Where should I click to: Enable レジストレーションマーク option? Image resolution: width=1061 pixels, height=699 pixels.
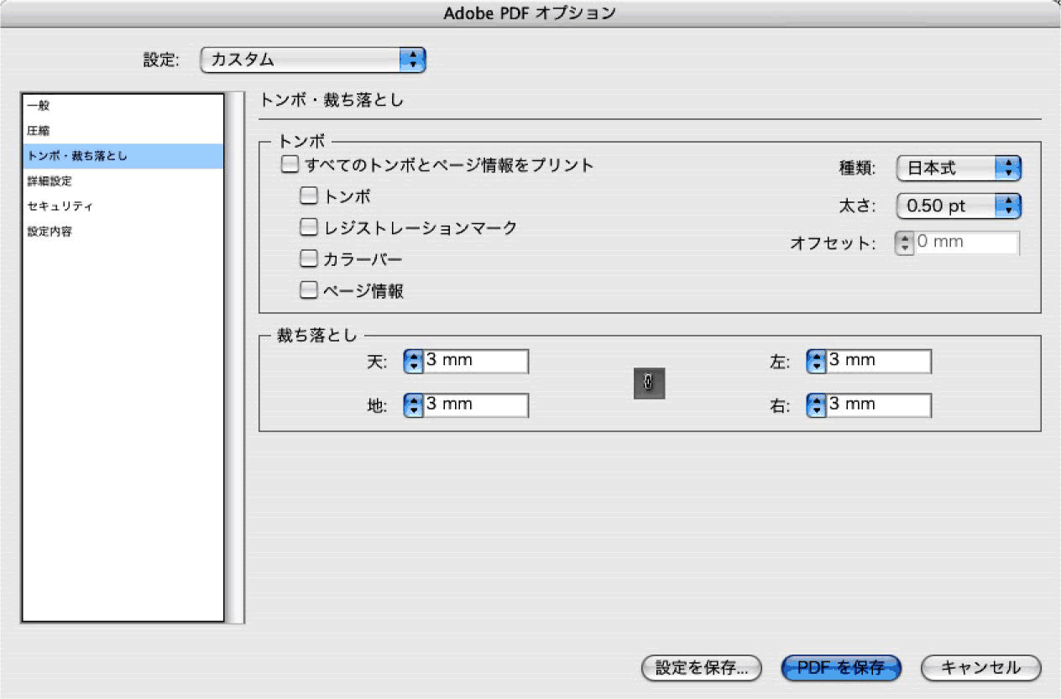coord(309,227)
